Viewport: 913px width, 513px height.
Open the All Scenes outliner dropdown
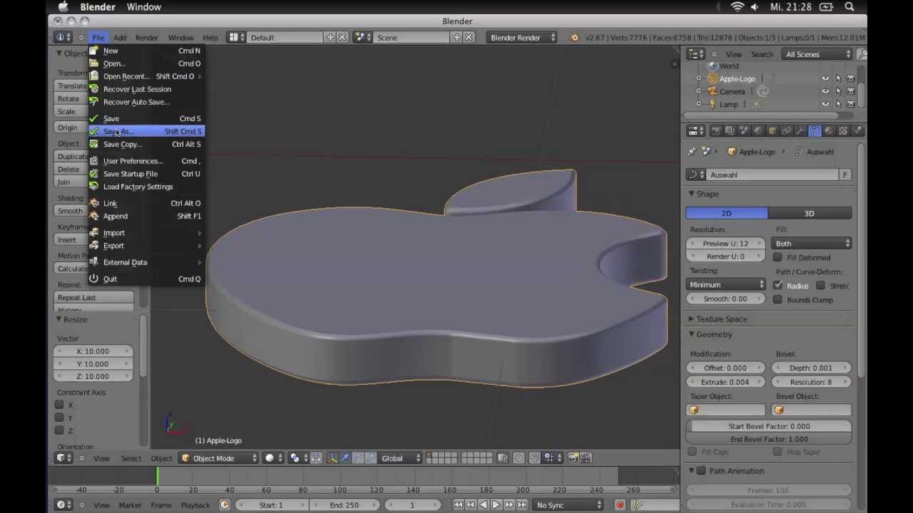click(x=817, y=54)
